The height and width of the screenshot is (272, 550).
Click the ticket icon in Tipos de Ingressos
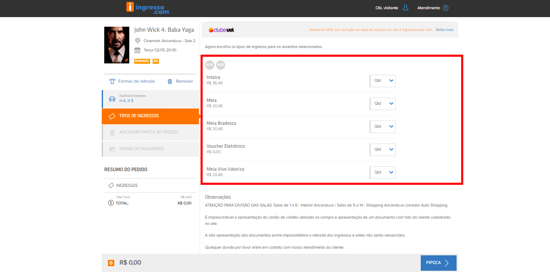(x=112, y=116)
